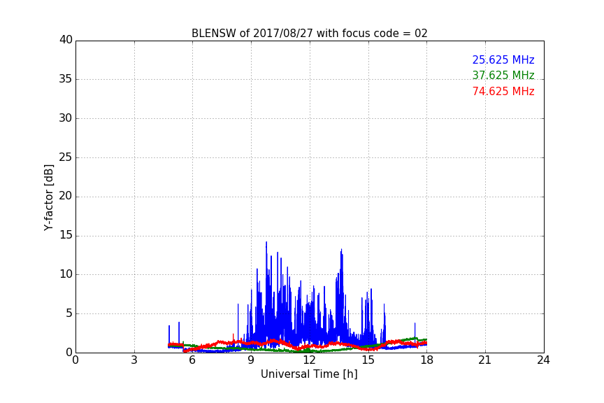The height and width of the screenshot is (403, 604).
Task: Click the plot title 'BLENSW of 2017/08/27 with focus code = 02'
Action: 309,34
